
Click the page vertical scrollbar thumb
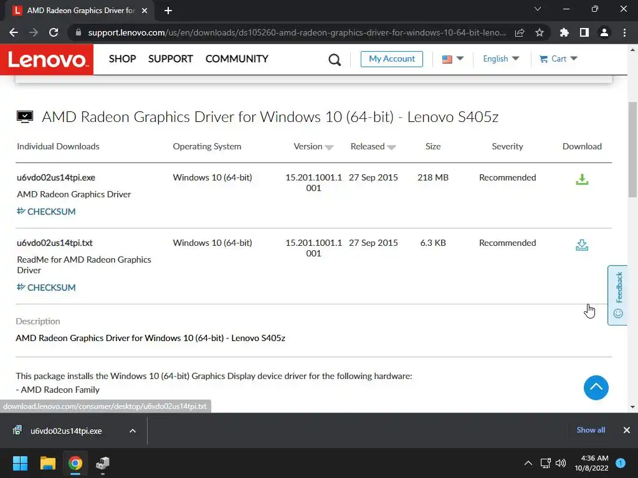pyautogui.click(x=632, y=149)
